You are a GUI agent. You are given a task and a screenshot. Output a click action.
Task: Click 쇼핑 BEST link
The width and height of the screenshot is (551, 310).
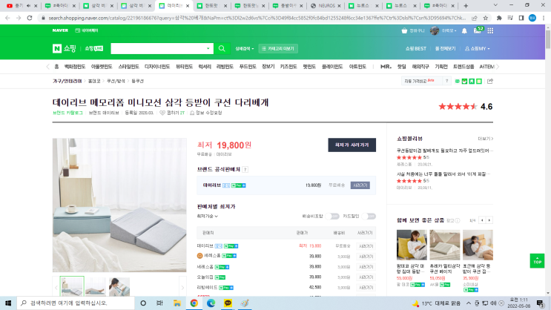[416, 48]
